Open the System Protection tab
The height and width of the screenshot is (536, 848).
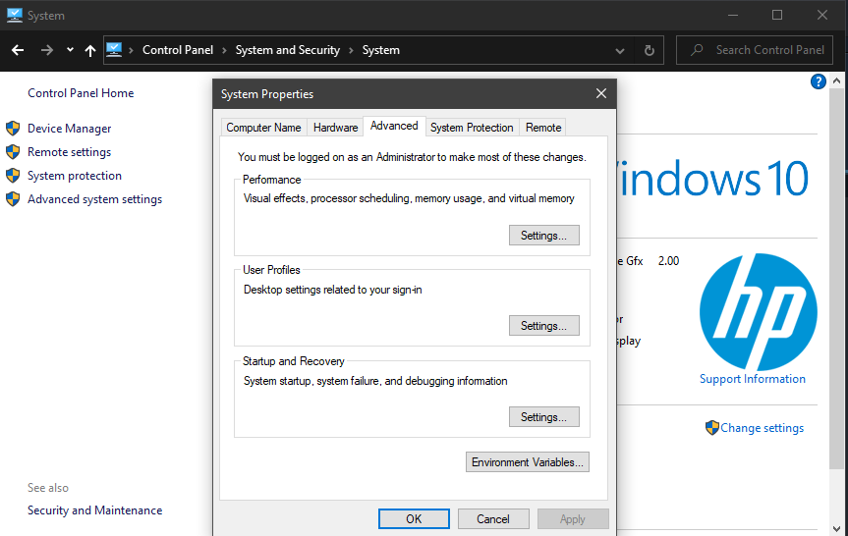472,128
